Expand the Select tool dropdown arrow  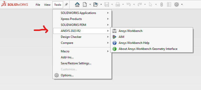(x=156, y=4)
